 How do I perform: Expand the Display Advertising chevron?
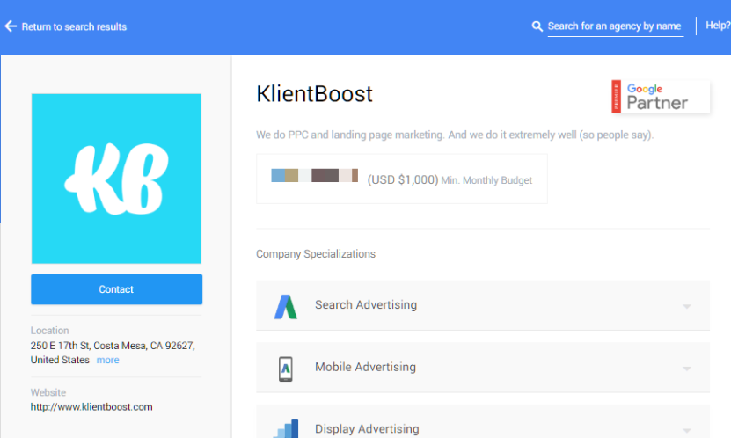pos(687,429)
